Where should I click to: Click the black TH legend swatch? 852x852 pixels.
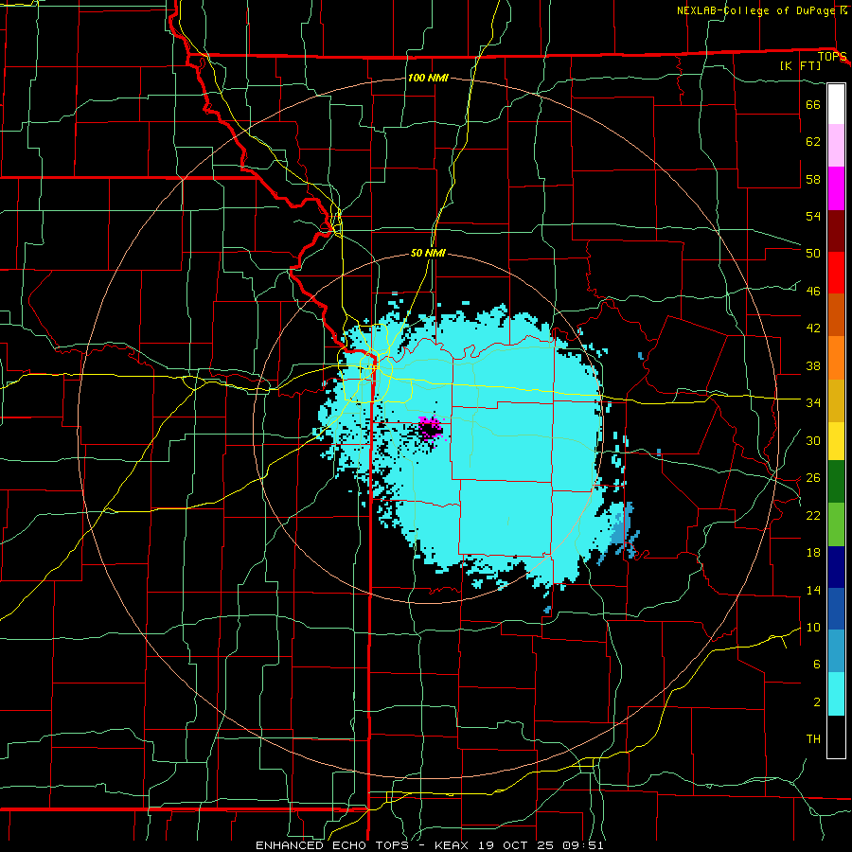tap(836, 737)
